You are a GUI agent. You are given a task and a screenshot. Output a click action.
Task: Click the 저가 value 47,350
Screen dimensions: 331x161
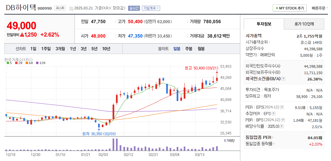coord(135,36)
